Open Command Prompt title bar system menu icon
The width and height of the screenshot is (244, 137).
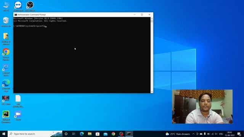[16, 14]
